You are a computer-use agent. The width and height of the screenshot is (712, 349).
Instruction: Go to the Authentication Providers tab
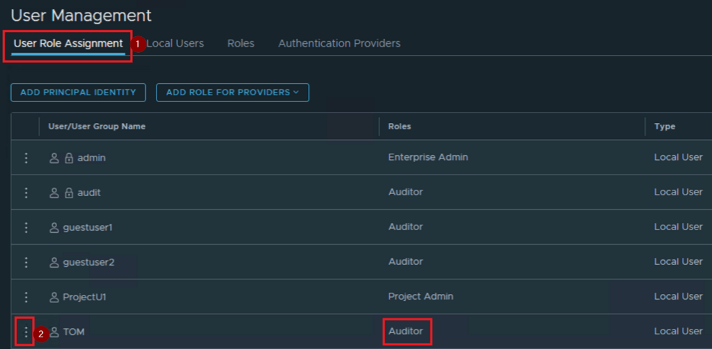(x=339, y=43)
